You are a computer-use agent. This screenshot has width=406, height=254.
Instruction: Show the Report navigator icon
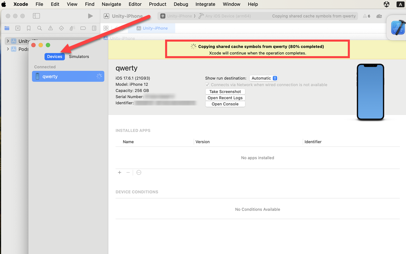click(94, 28)
